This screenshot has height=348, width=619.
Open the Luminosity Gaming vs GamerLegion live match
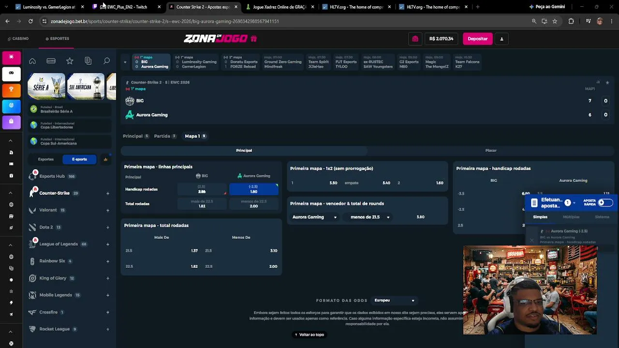tap(196, 62)
